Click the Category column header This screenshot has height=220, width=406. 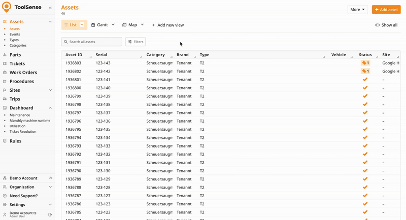click(x=155, y=55)
